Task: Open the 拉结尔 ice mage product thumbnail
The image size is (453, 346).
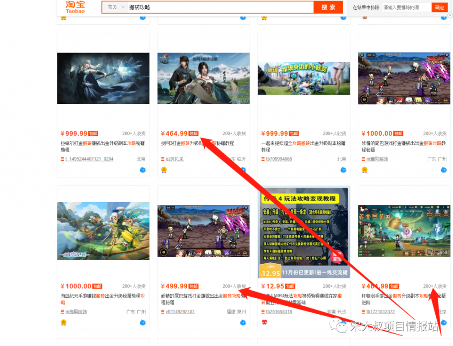Action: click(103, 78)
